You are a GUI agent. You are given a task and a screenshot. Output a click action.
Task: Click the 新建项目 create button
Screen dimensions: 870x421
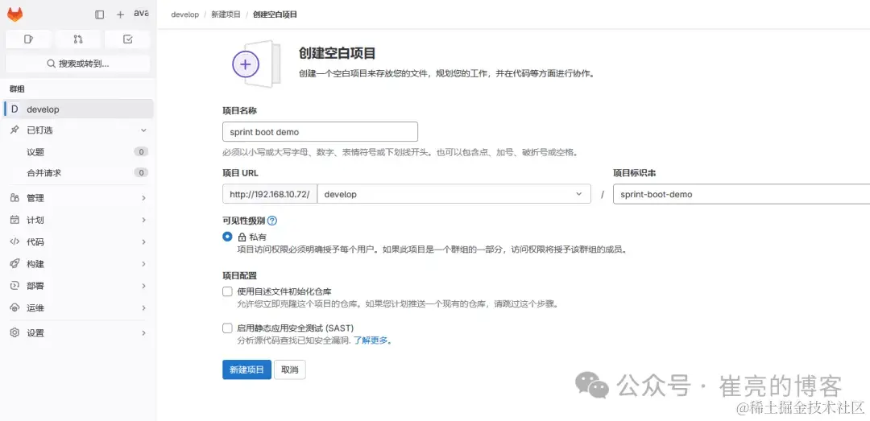[247, 370]
